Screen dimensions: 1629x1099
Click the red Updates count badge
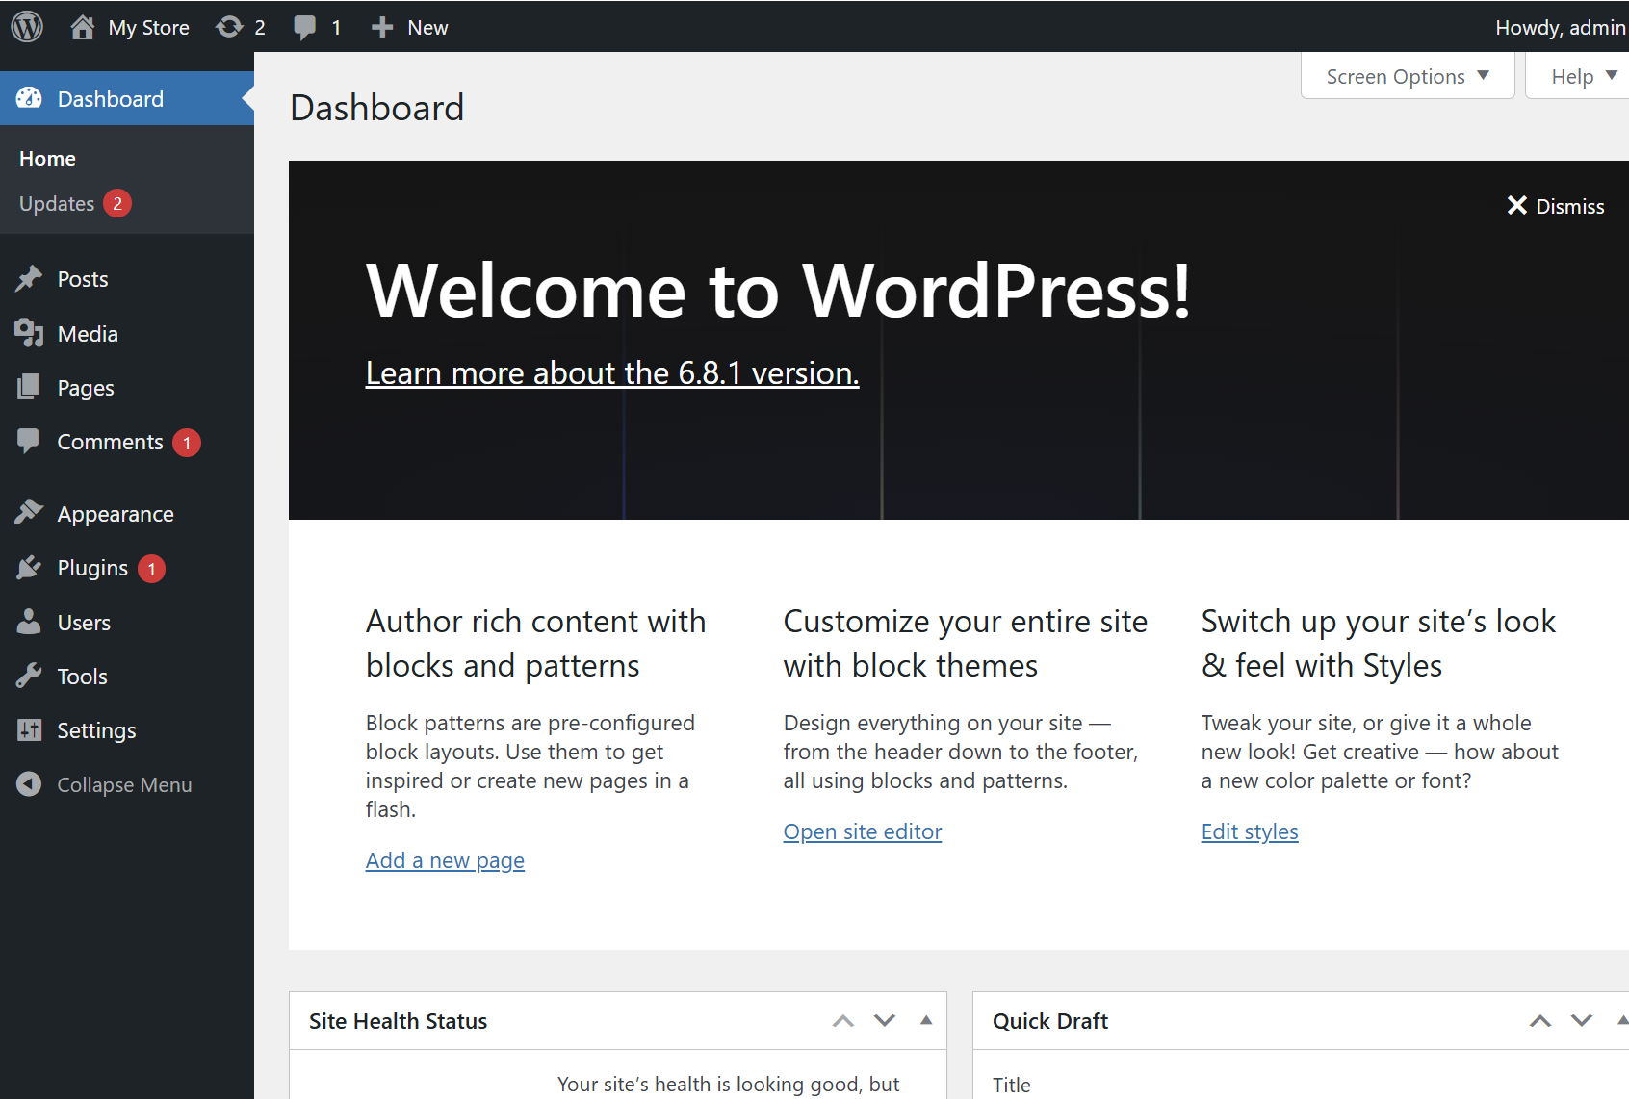tap(117, 203)
